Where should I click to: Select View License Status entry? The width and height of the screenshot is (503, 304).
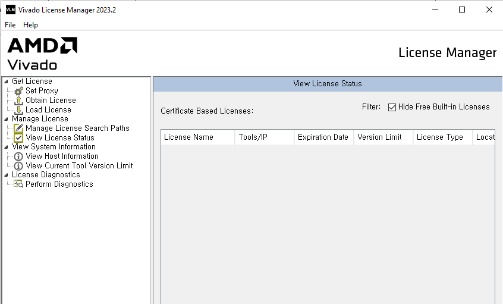(x=60, y=137)
